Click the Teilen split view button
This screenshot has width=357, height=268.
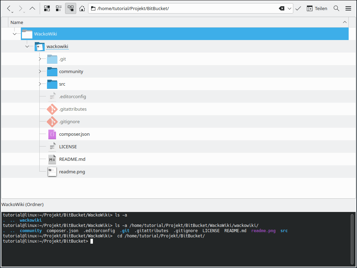317,8
